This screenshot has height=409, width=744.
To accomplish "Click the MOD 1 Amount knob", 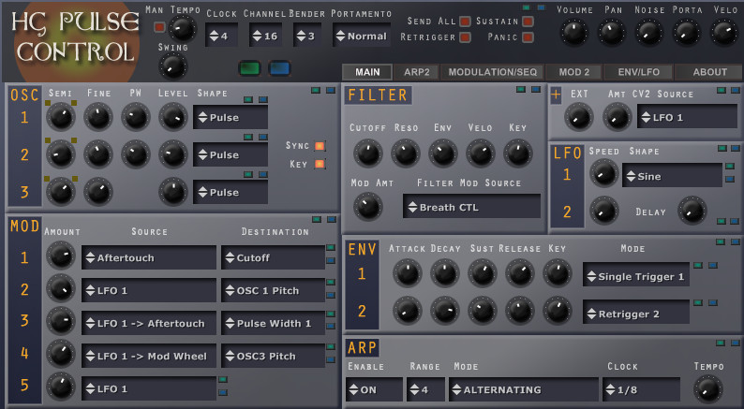I will click(x=61, y=256).
